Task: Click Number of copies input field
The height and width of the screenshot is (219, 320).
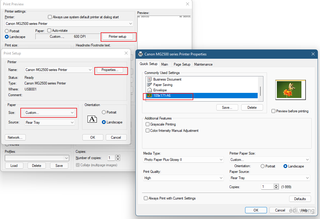Action: pyautogui.click(x=111, y=158)
